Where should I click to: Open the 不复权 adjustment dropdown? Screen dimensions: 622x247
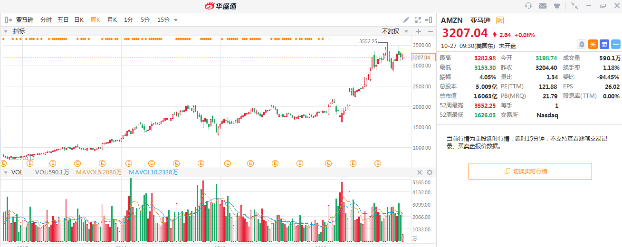tap(394, 31)
